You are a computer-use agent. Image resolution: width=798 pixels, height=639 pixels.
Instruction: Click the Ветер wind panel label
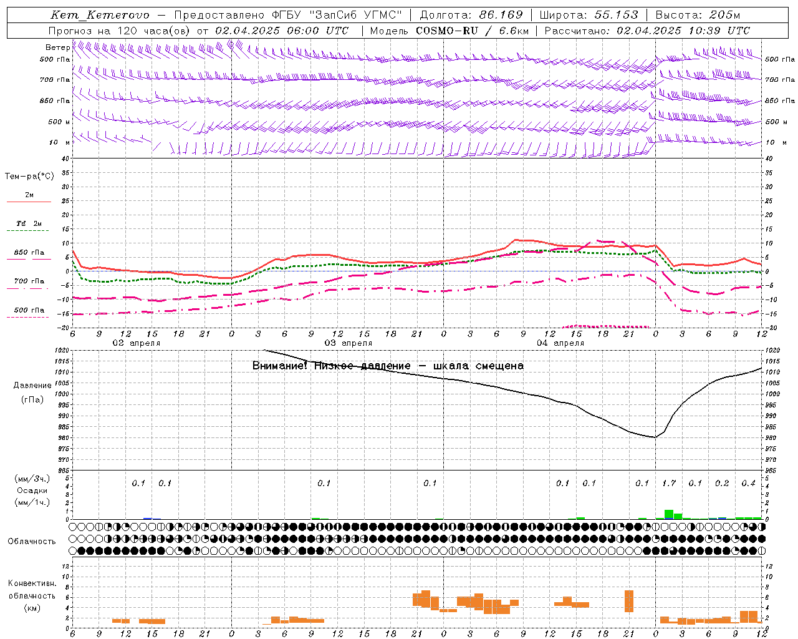[x=57, y=47]
